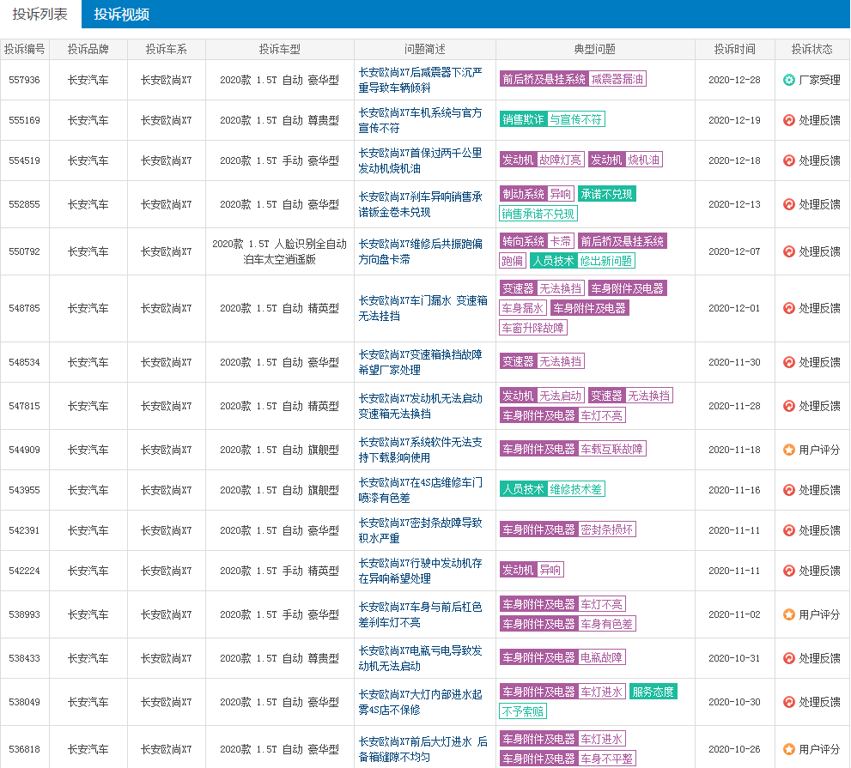Image resolution: width=851 pixels, height=768 pixels.
Task: Click status icon in row 547815
Action: [789, 406]
